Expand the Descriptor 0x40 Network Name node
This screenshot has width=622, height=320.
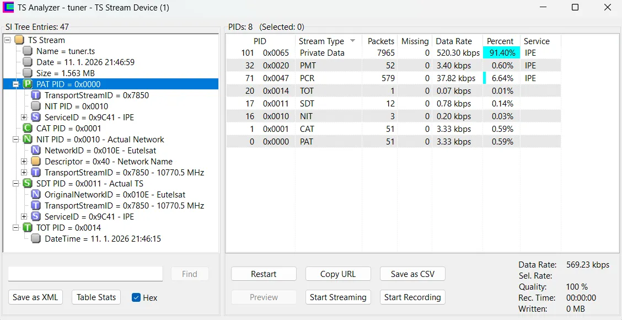tap(24, 162)
